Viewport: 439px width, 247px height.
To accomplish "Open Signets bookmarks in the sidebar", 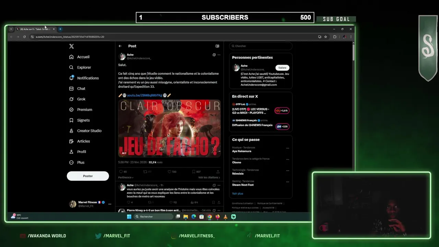I will (79, 120).
